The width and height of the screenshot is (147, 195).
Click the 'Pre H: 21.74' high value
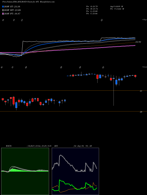(92, 9)
